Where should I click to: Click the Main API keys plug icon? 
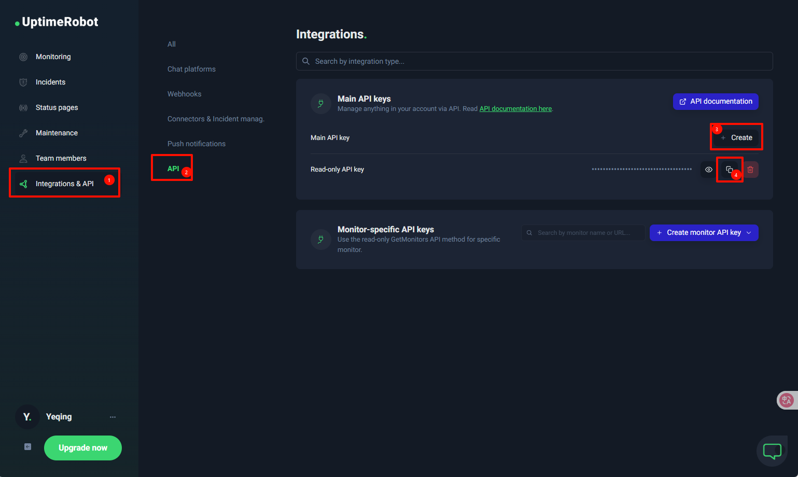[321, 104]
